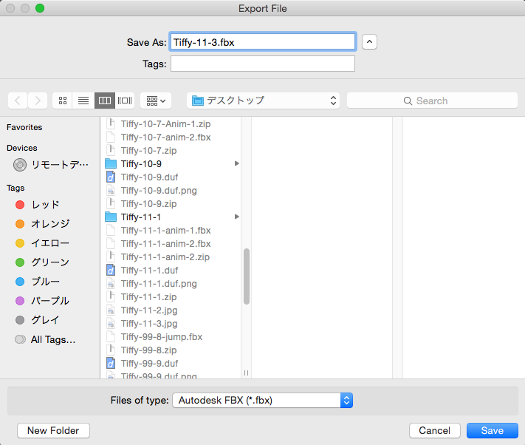Click the back navigation arrow
The width and height of the screenshot is (525, 445).
(x=18, y=101)
